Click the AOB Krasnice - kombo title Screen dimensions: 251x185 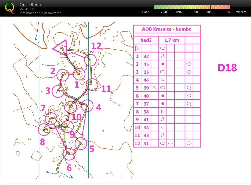167,29
